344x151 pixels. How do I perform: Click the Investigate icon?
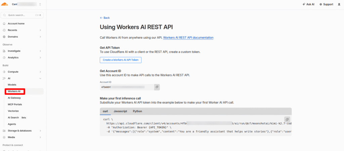coord(4,51)
